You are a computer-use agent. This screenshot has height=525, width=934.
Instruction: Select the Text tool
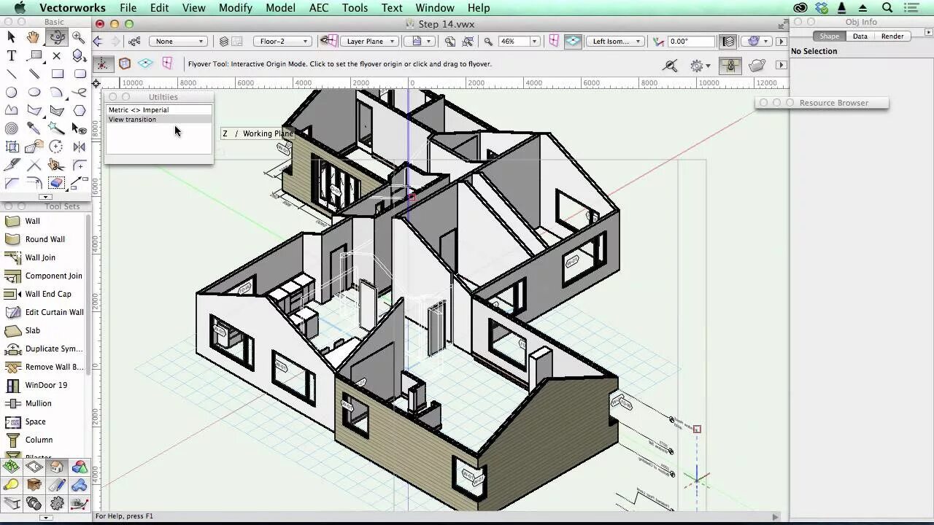(x=11, y=55)
